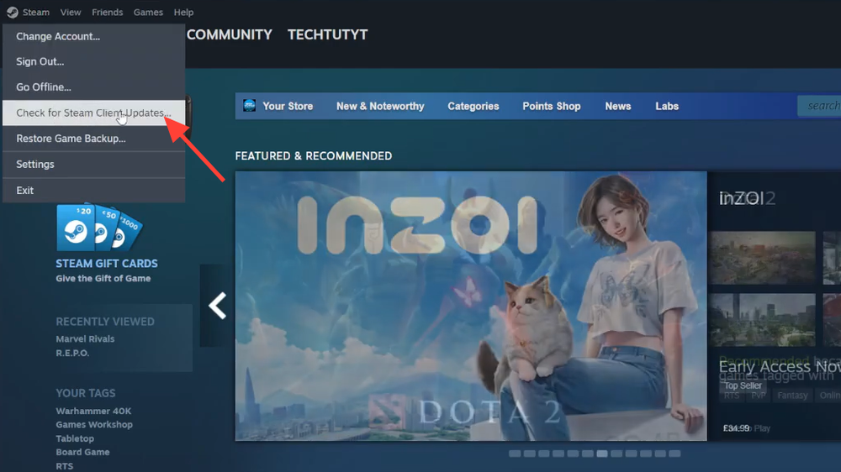Click the Steam logo icon in menu bar
Image resolution: width=841 pixels, height=472 pixels.
pyautogui.click(x=13, y=13)
